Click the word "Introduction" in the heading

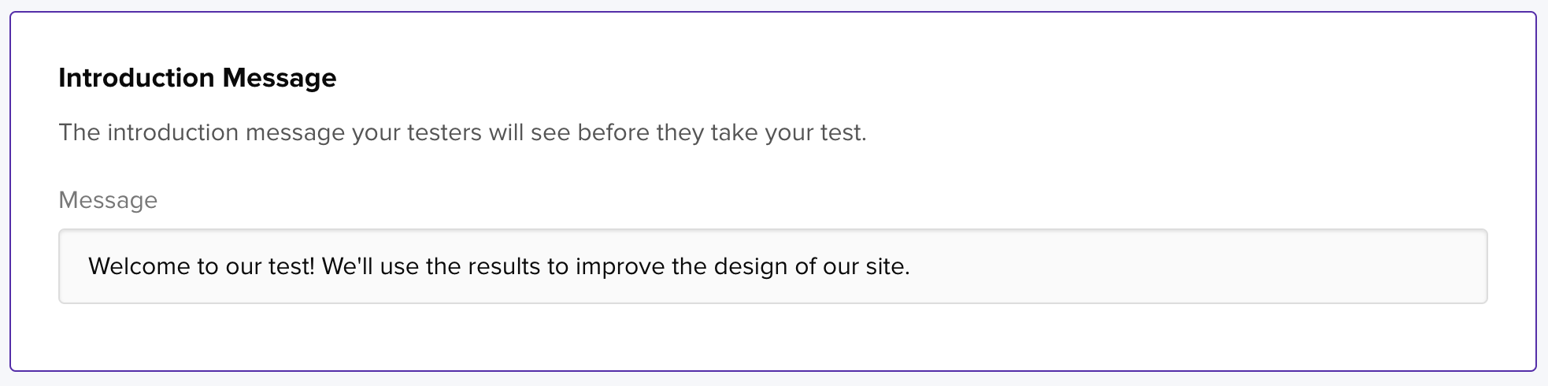[x=136, y=78]
